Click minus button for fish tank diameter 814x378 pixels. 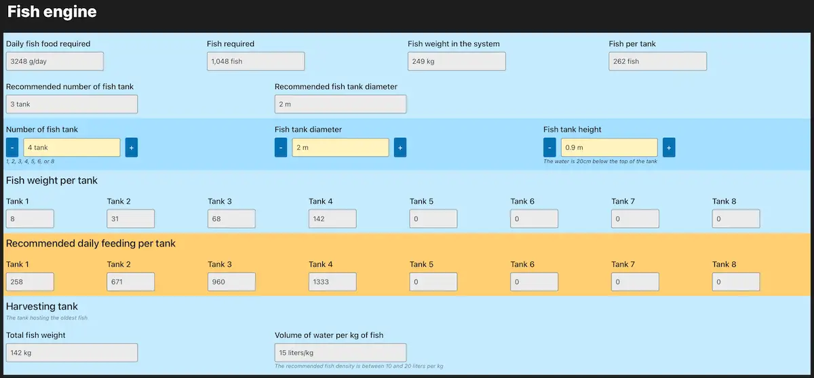click(x=281, y=148)
